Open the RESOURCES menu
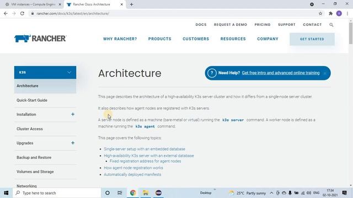 (233, 39)
